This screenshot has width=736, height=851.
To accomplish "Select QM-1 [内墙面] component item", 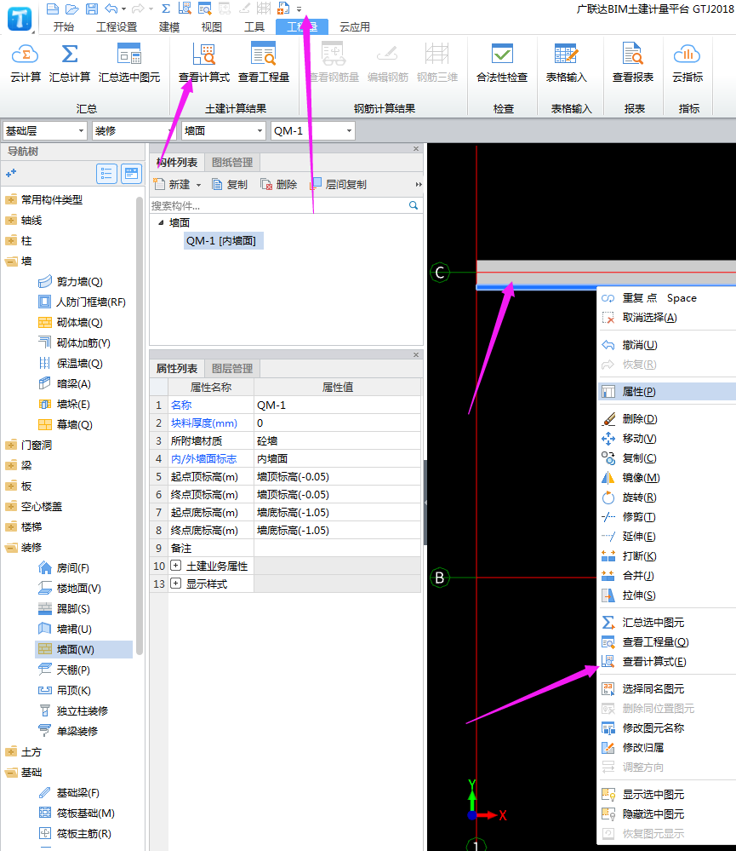I will (x=223, y=241).
